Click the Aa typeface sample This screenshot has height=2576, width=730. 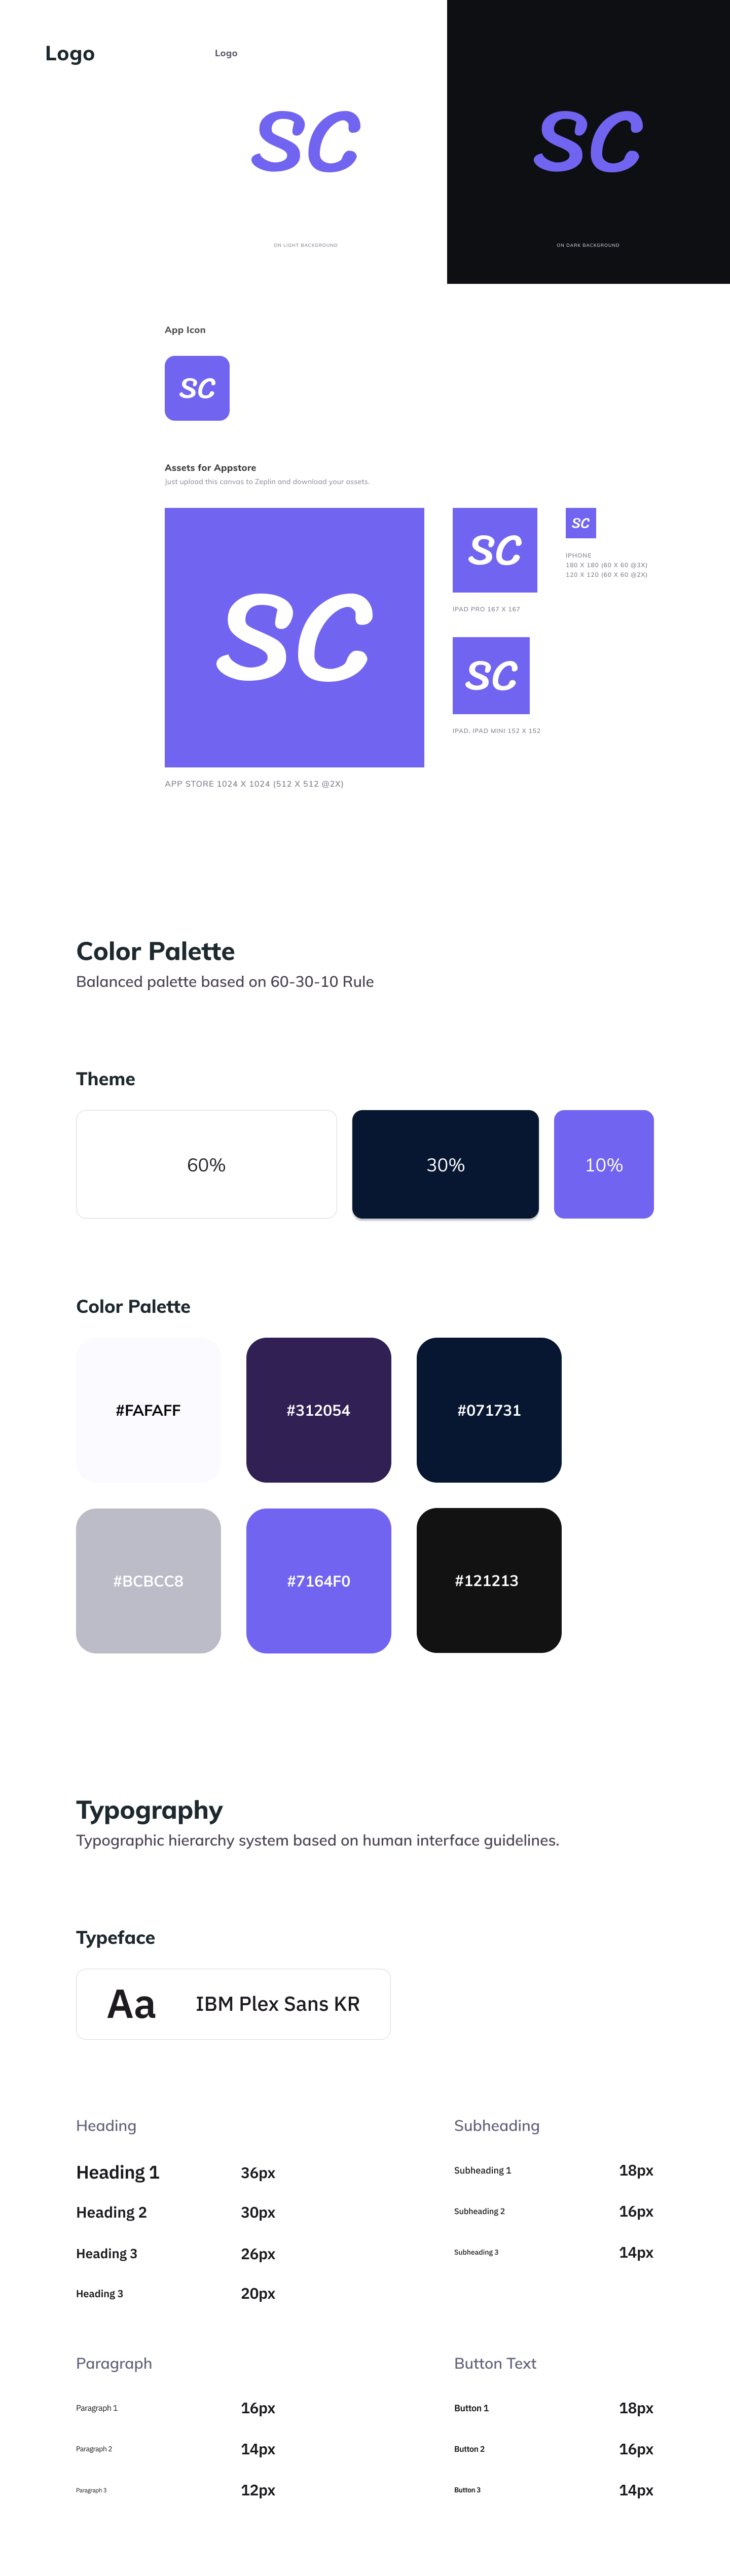[x=131, y=2004]
